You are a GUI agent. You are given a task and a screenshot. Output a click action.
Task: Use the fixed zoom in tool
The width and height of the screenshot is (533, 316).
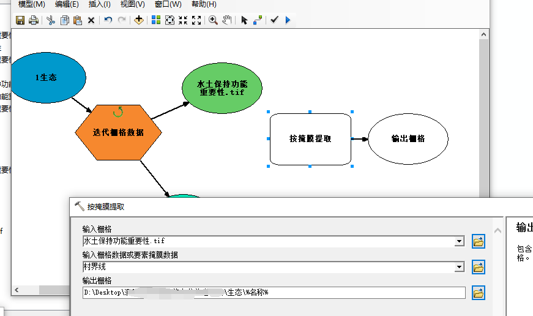pyautogui.click(x=183, y=20)
